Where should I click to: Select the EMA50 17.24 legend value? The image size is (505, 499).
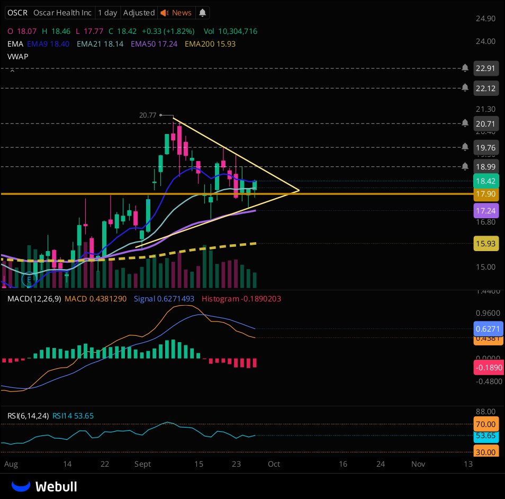[x=154, y=44]
